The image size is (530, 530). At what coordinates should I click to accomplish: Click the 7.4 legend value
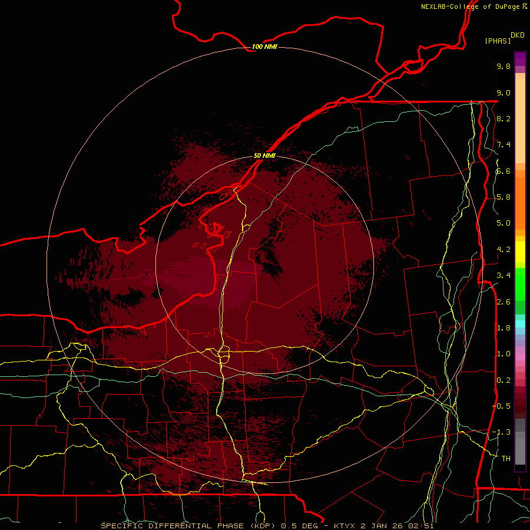(x=503, y=145)
